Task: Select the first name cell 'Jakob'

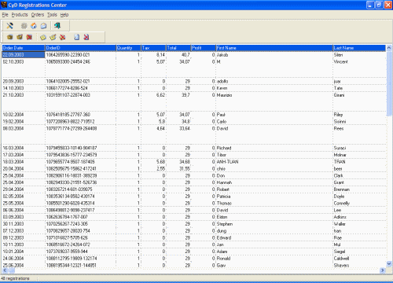Action: (x=274, y=55)
